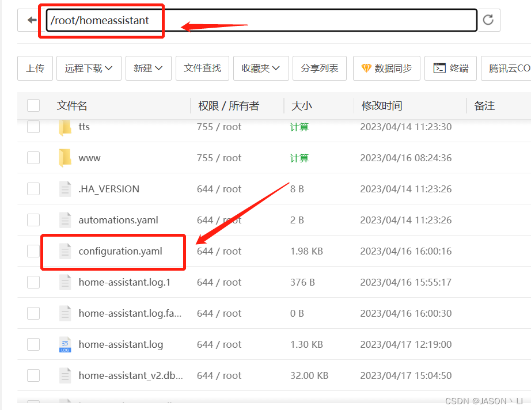Click the .HA_VERSION file icon
This screenshot has height=410, width=531.
click(x=65, y=189)
